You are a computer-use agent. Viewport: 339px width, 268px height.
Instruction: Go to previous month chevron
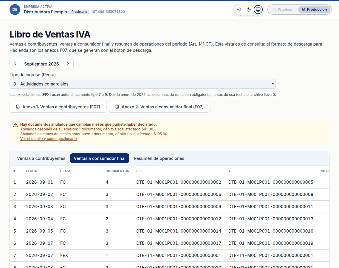tap(15, 64)
